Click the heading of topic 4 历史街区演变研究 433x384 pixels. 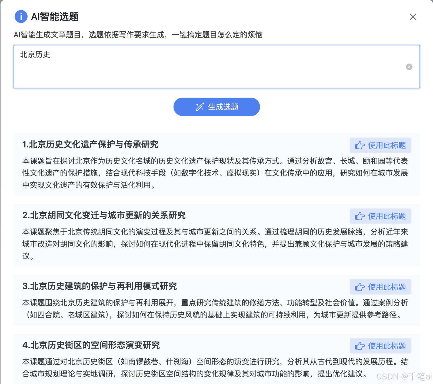pos(91,346)
